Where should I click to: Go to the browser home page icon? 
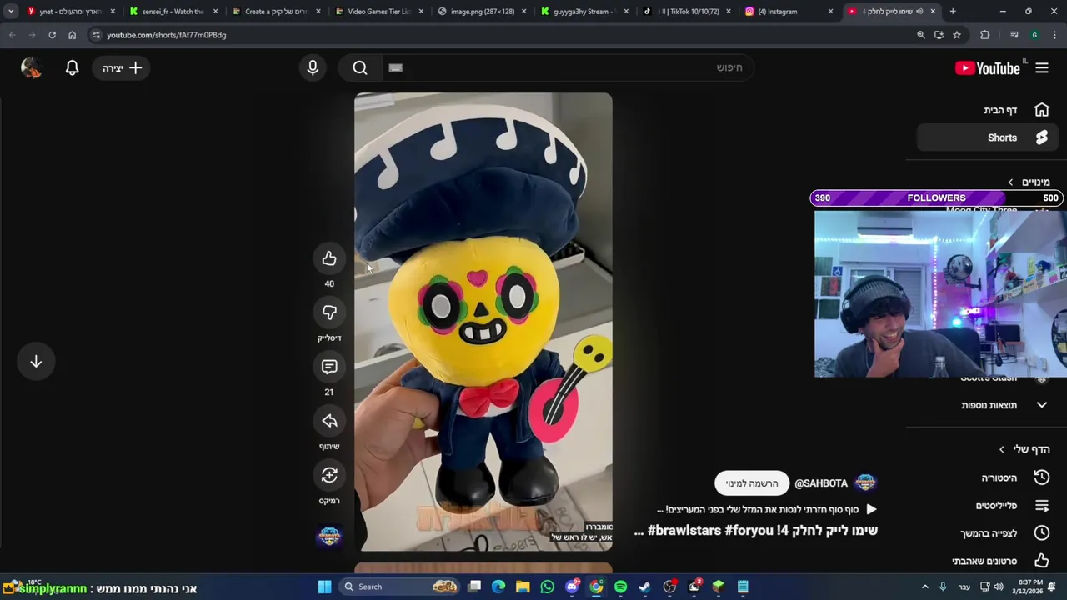[73, 35]
